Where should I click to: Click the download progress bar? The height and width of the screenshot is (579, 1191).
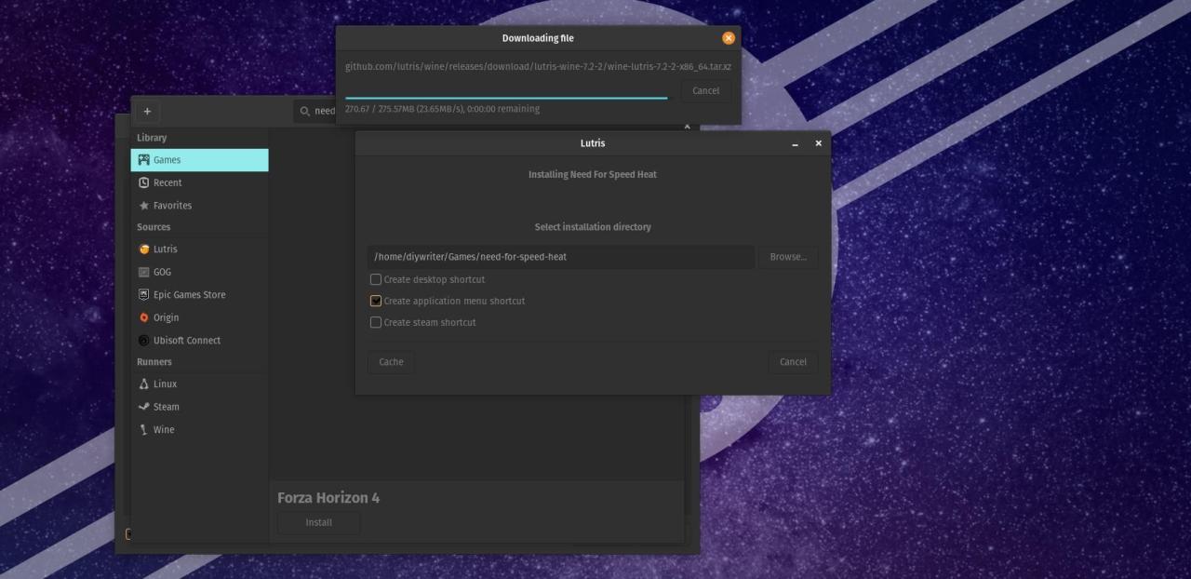506,97
